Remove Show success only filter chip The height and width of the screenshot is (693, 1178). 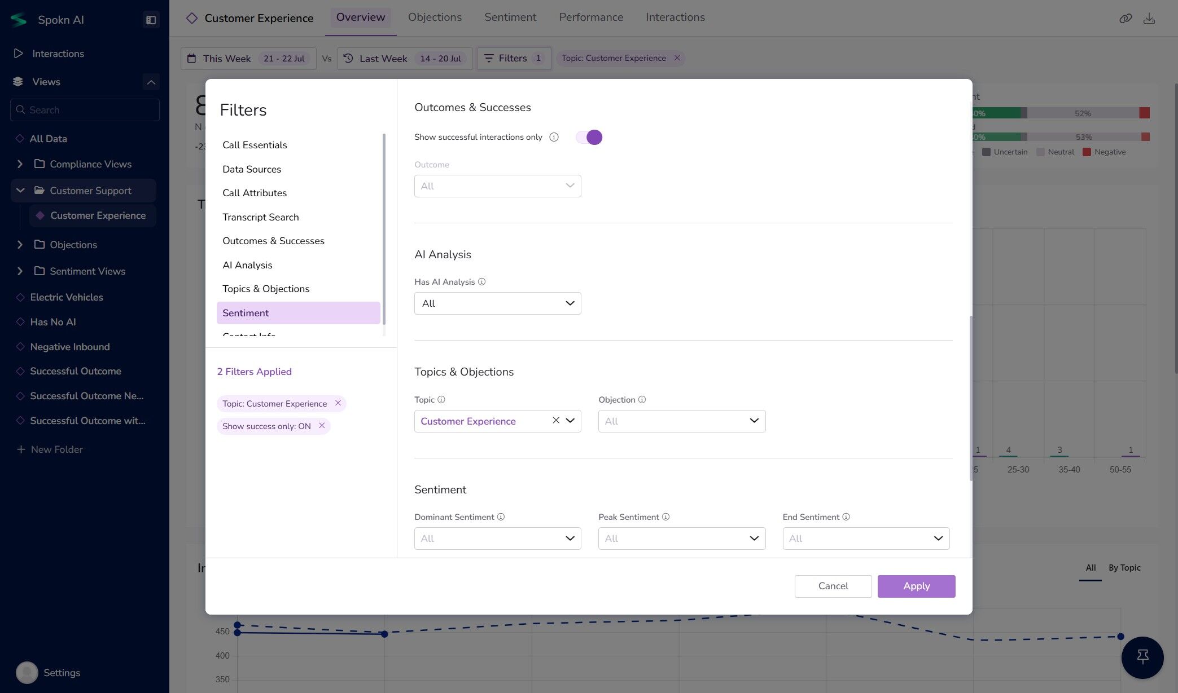[x=322, y=426]
